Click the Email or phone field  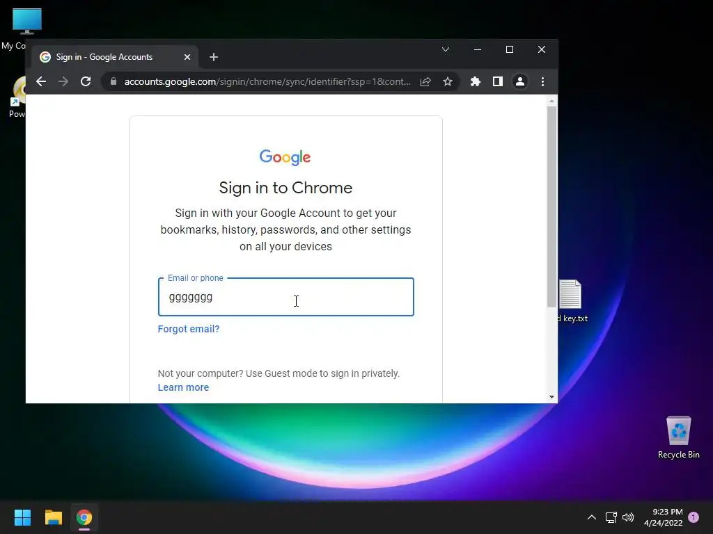(x=286, y=297)
